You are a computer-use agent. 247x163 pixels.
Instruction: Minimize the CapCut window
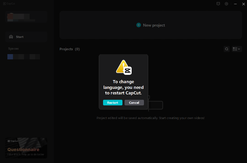click(235, 4)
